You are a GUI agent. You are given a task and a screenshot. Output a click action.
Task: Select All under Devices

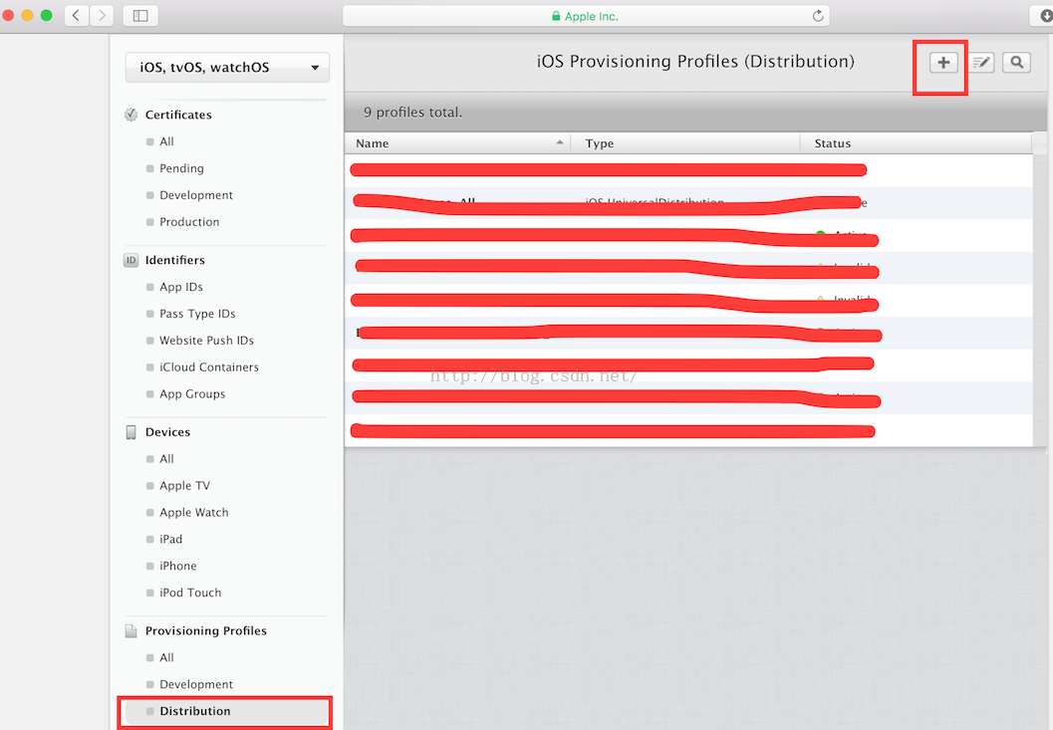coord(166,459)
